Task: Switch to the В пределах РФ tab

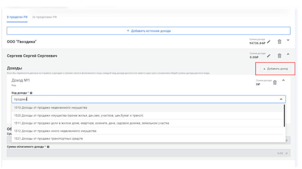Action: 18,17
